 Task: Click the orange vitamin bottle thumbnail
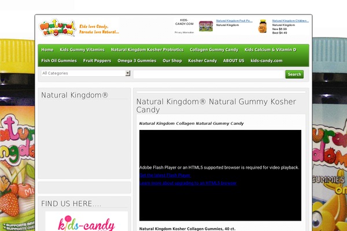click(263, 27)
